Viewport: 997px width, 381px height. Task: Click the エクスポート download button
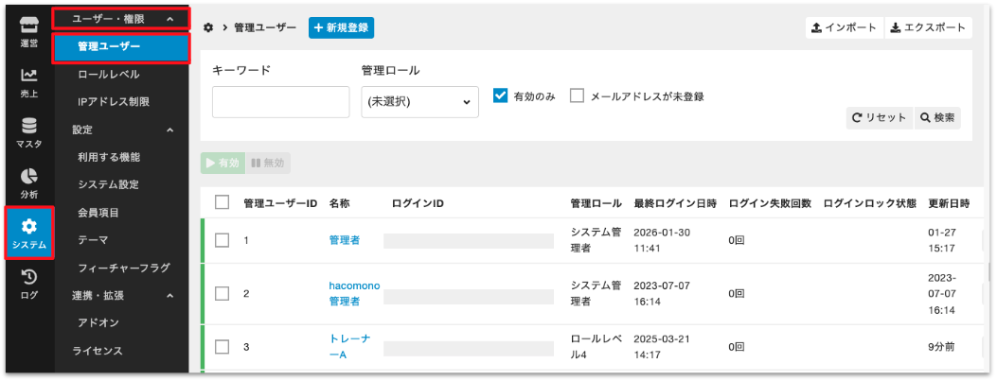click(x=928, y=28)
